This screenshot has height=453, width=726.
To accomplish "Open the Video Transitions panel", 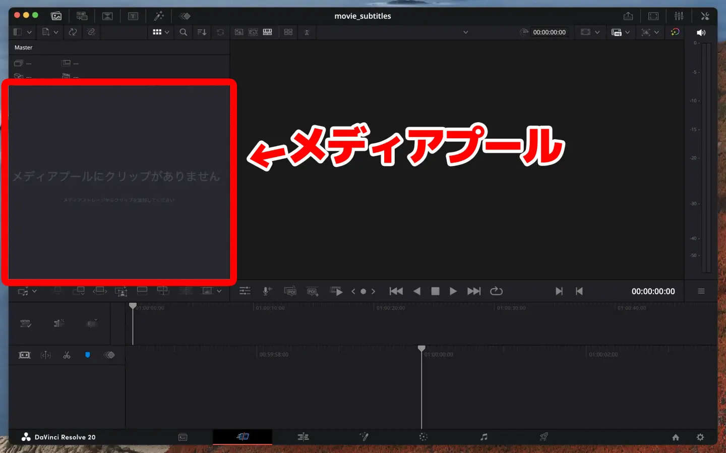I will point(107,16).
